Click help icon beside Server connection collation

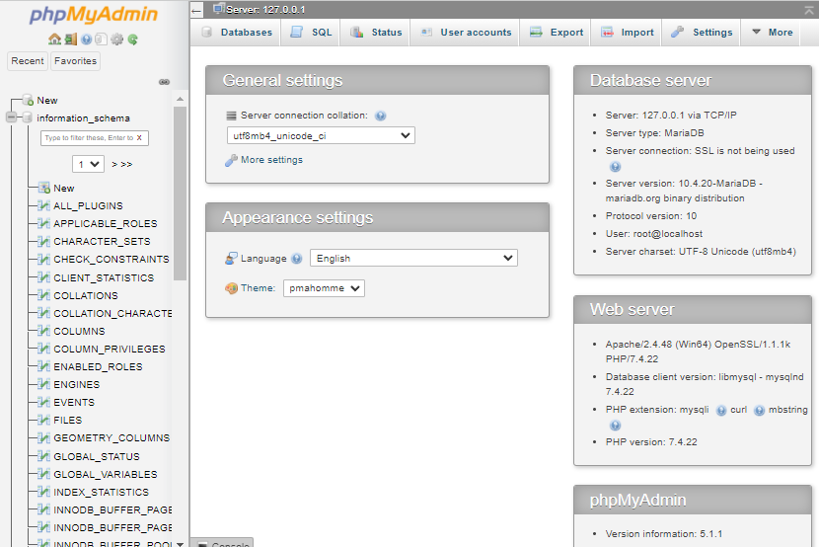[x=381, y=116]
